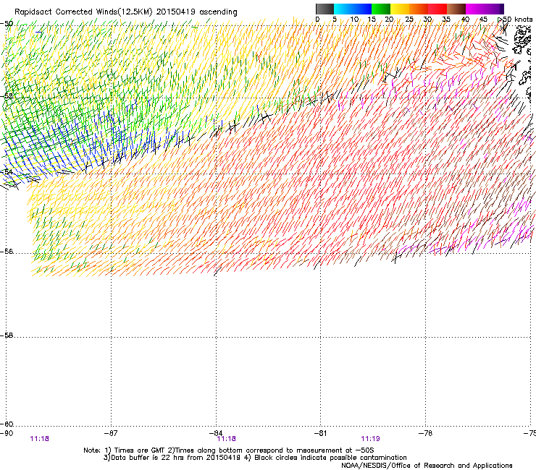Select the green 15-20 knots legend segment
This screenshot has height=470, width=536.
click(x=381, y=9)
